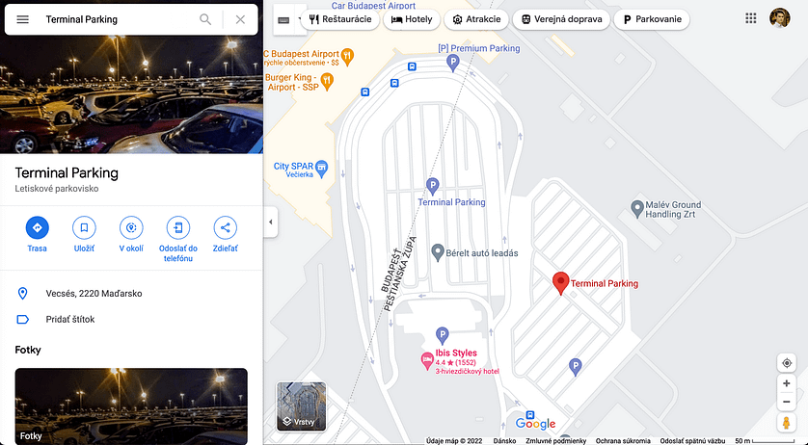Filter map by Reštaurácie
Viewport: 808px width, 445px height.
pyautogui.click(x=340, y=19)
